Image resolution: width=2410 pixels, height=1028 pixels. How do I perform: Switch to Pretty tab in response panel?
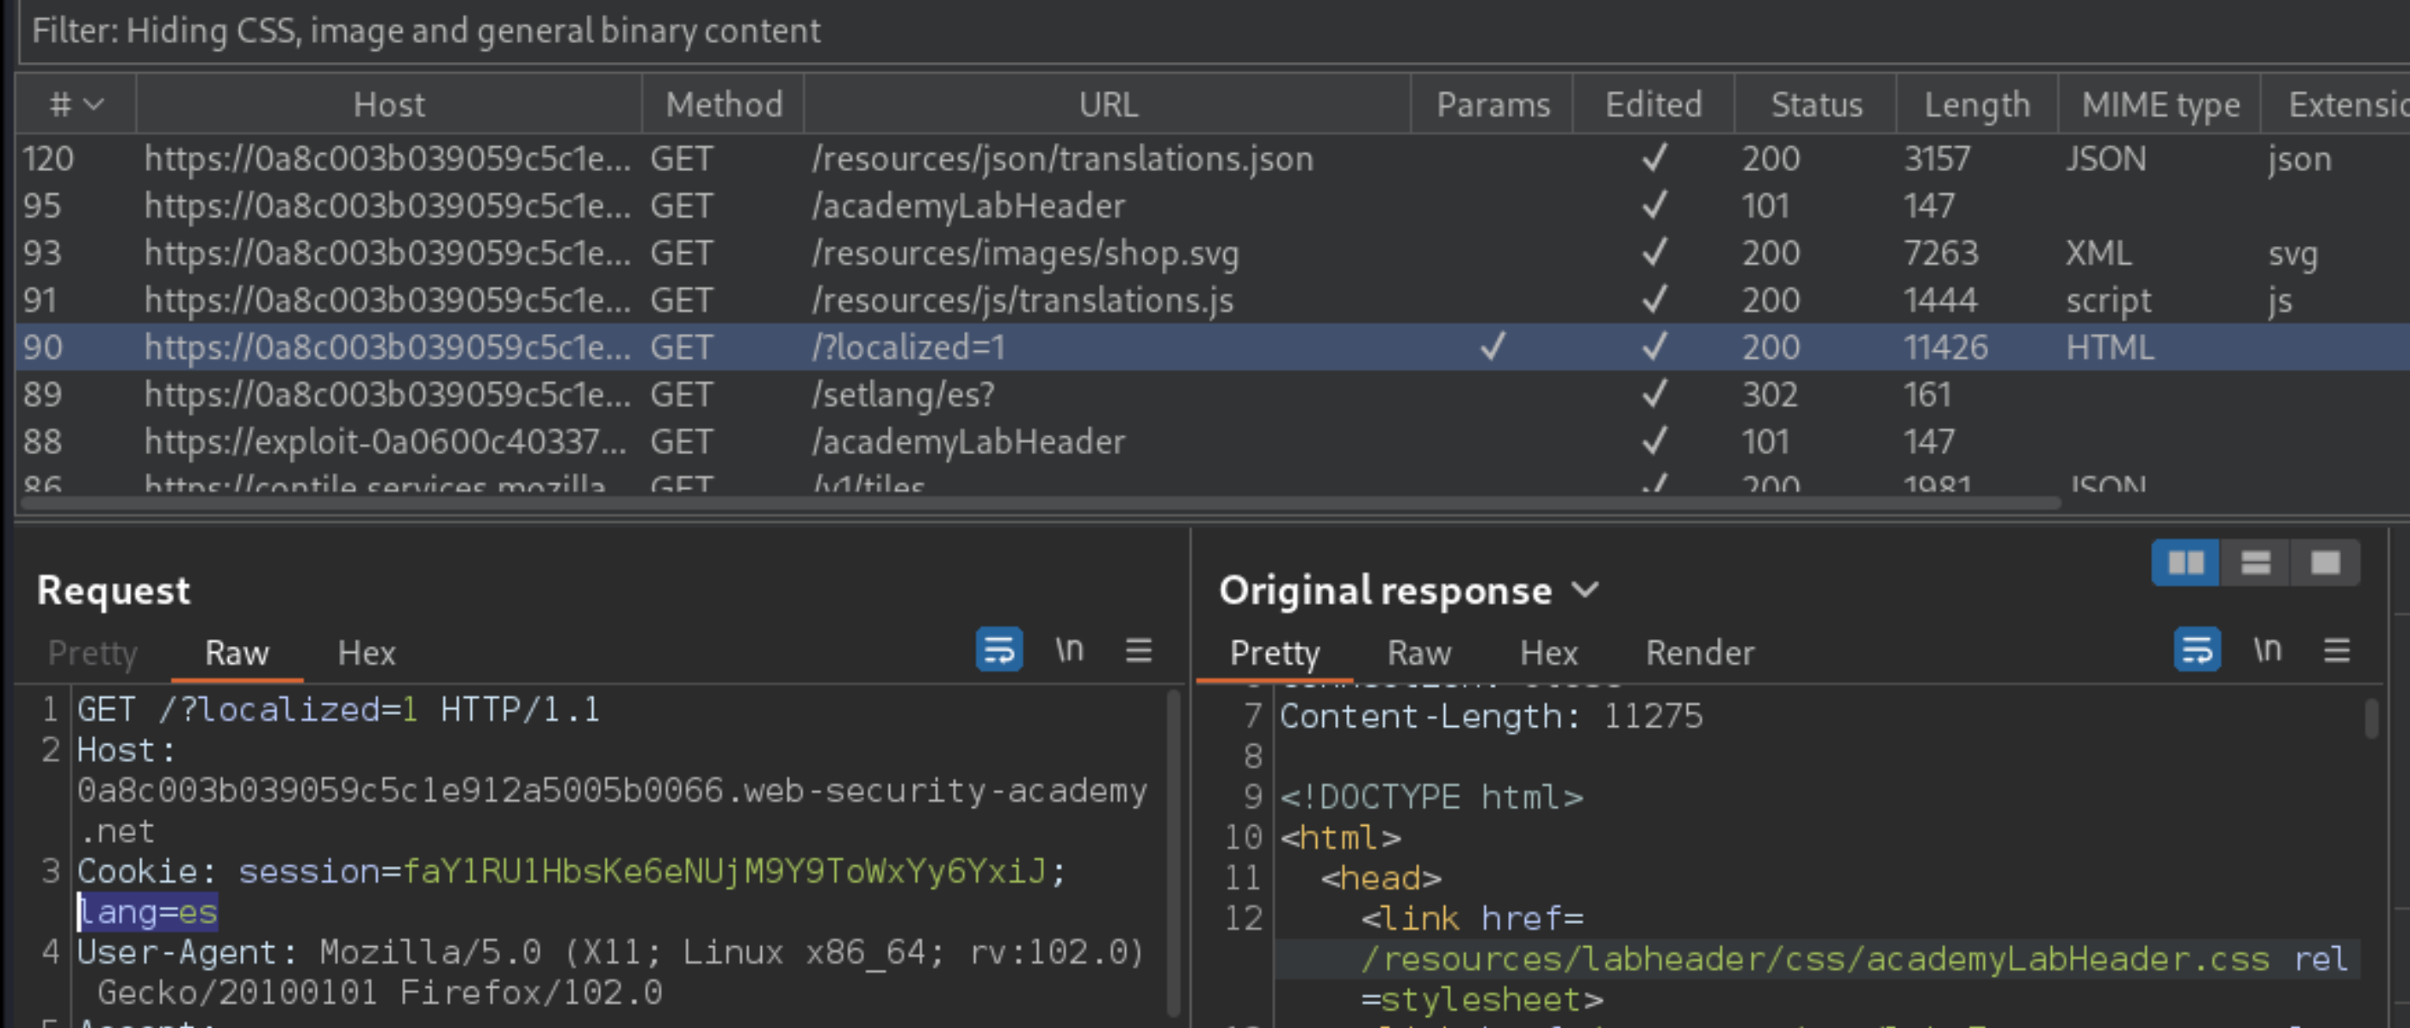1274,653
